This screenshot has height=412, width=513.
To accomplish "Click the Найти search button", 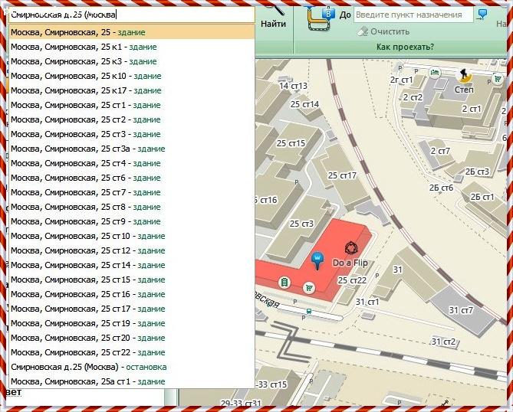I will [274, 24].
